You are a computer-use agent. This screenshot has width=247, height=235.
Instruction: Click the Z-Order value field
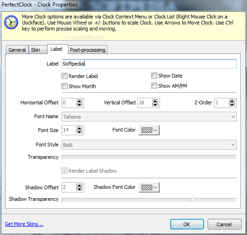pos(222,103)
